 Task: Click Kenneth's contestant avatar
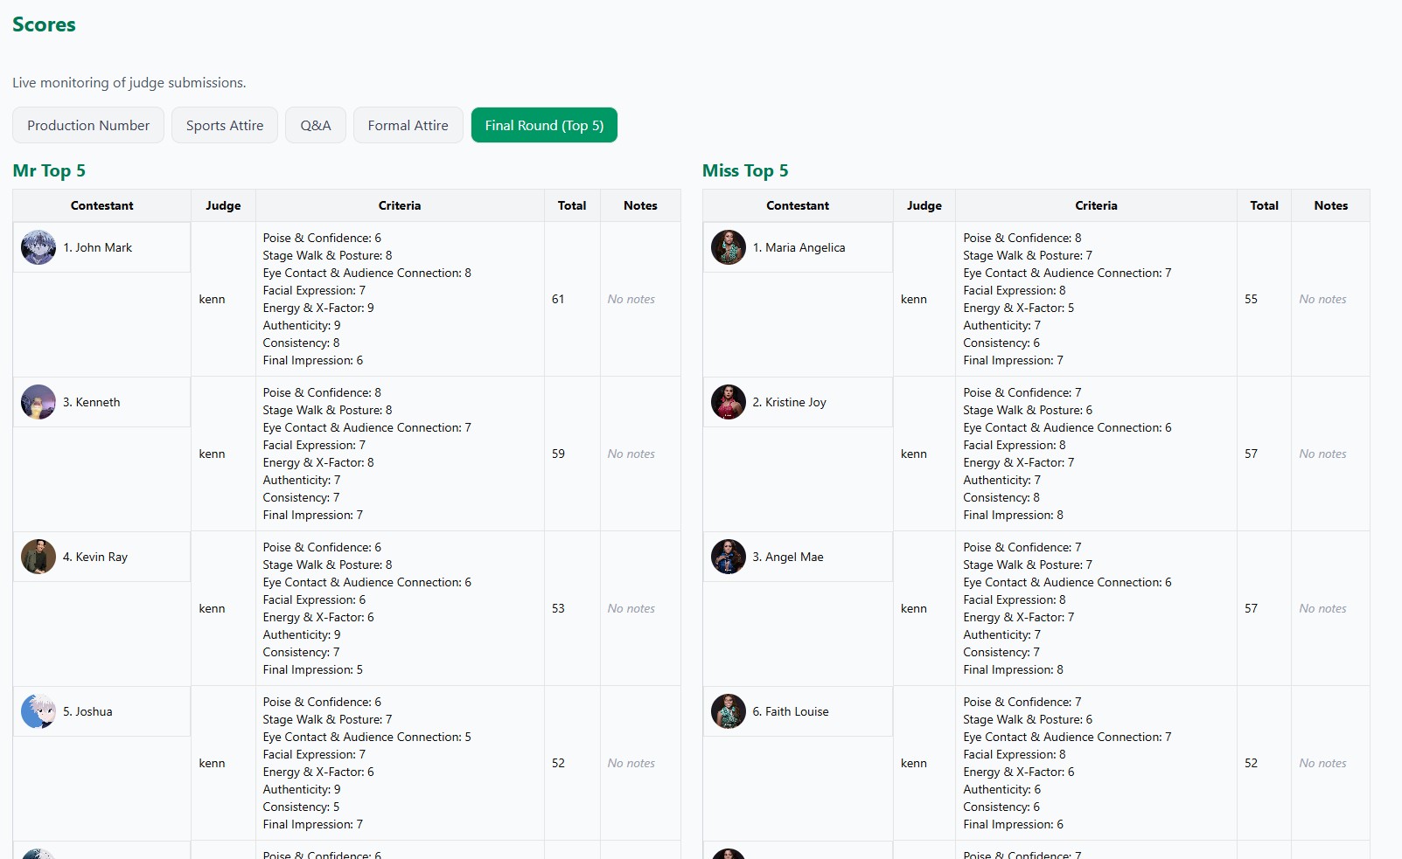pos(38,402)
